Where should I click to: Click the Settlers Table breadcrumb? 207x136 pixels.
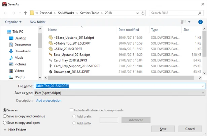(x=90, y=13)
